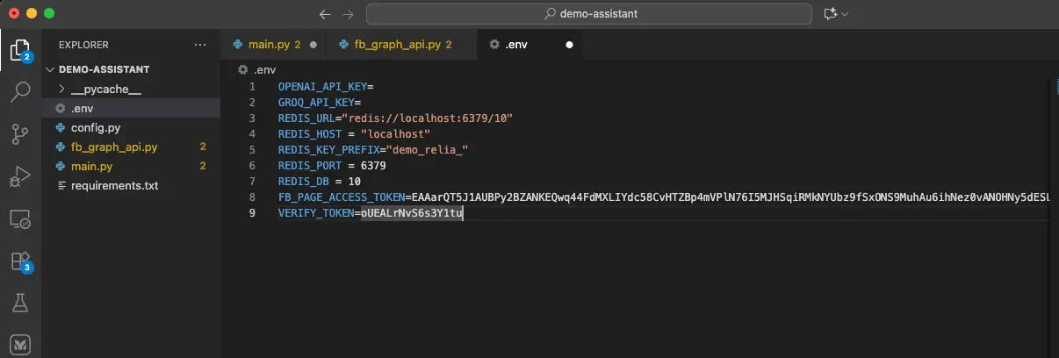Viewport: 1059px width, 358px height.
Task: Open Explorer more actions ellipsis
Action: coord(200,44)
